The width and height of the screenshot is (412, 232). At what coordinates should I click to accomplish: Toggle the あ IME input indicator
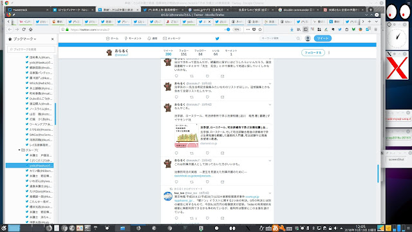coord(276,228)
